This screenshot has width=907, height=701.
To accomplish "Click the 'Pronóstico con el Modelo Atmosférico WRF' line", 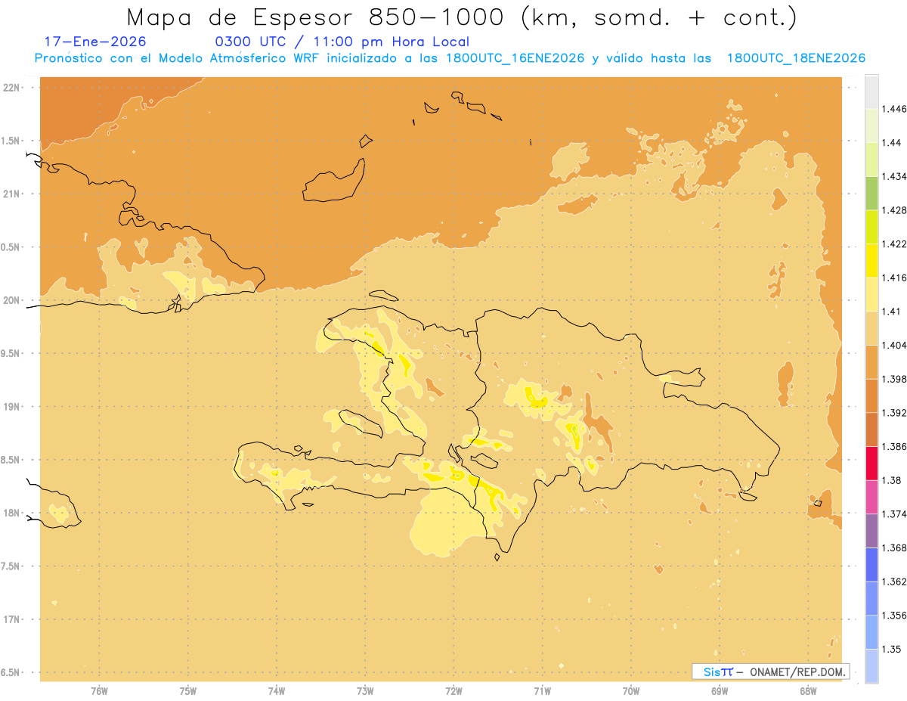I will (x=450, y=58).
